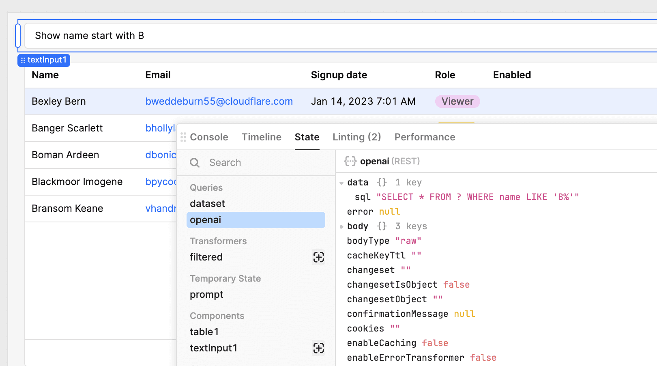The image size is (657, 366).
Task: Sort by Signup date column header
Action: (x=339, y=75)
